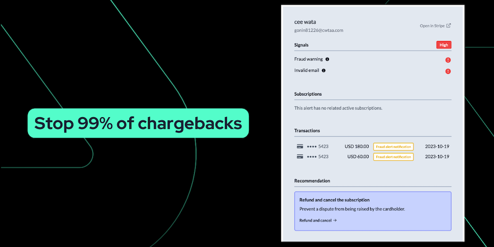This screenshot has height=247, width=494.
Task: Click the Fraud alert notification tag for USD 60.00
Action: tap(393, 157)
